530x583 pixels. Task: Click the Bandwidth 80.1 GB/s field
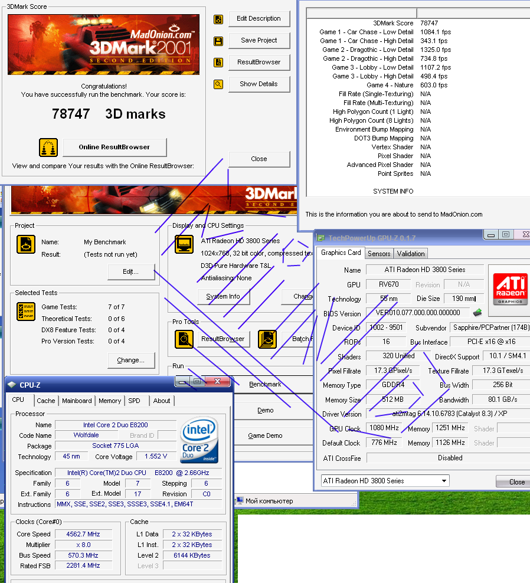pyautogui.click(x=501, y=399)
